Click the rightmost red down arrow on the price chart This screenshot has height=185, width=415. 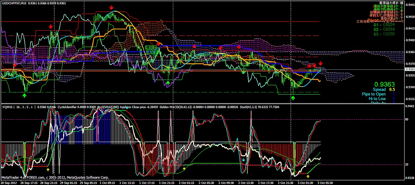point(321,64)
